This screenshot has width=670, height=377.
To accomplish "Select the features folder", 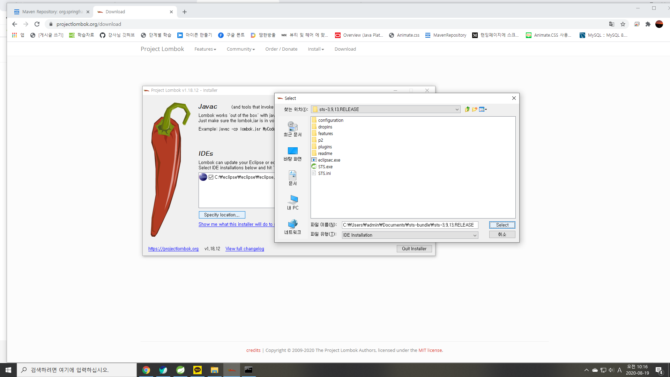I will coord(322,133).
